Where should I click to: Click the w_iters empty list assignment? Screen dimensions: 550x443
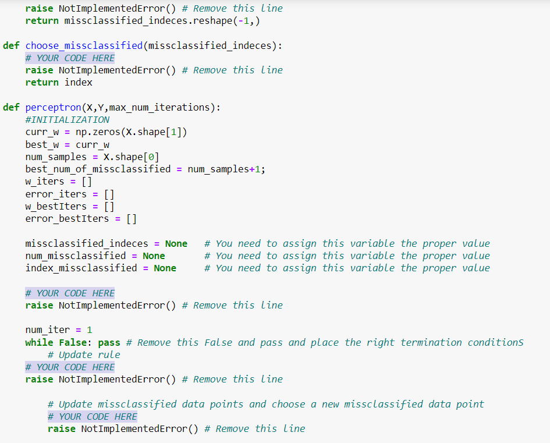[58, 181]
